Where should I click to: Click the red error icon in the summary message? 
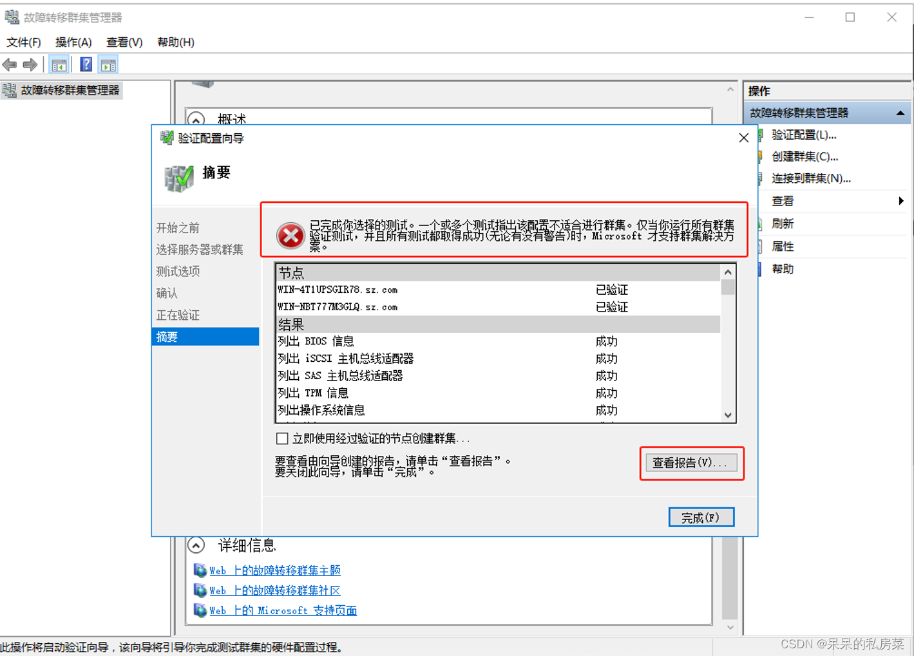(x=290, y=236)
